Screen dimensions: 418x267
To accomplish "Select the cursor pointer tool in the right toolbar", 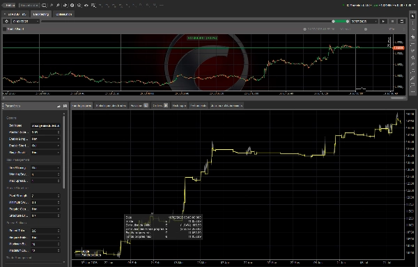I will [x=412, y=16].
